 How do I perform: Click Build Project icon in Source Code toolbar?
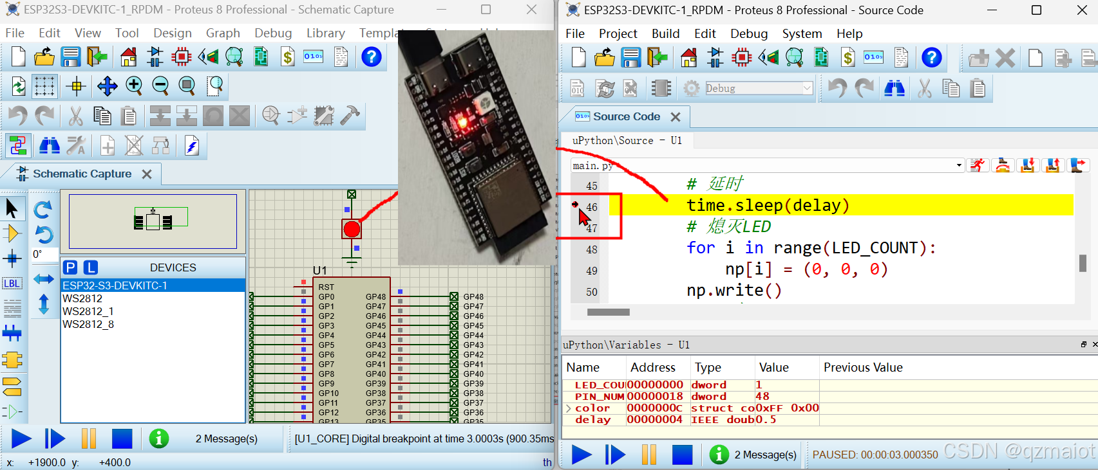(x=578, y=88)
